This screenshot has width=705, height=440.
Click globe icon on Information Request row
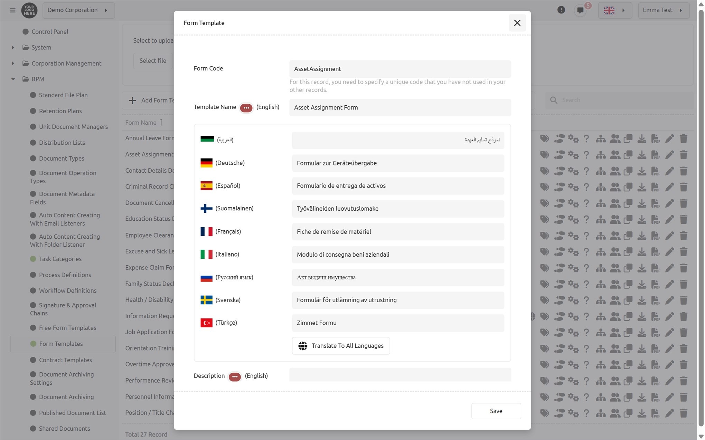(533, 316)
